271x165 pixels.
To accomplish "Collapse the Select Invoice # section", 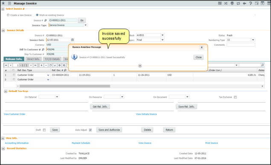I will (3, 9).
